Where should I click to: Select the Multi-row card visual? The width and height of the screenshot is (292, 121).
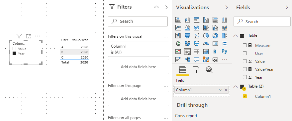225,44
